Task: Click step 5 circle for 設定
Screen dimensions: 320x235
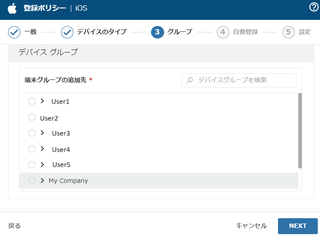Action: (x=289, y=32)
